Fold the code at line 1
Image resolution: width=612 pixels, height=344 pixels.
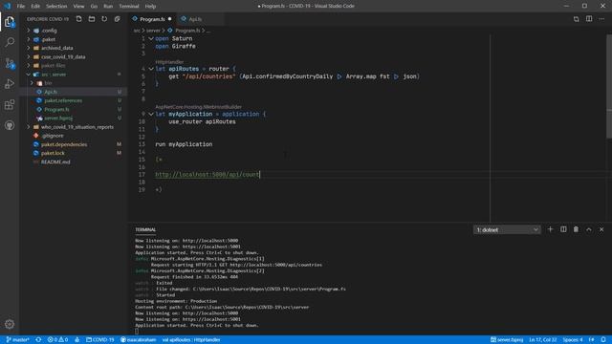click(151, 38)
